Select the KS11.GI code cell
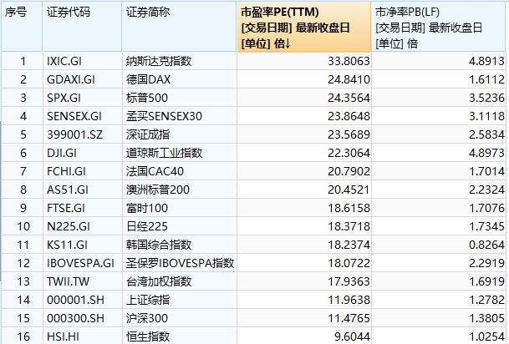509x344 pixels. tap(82, 245)
